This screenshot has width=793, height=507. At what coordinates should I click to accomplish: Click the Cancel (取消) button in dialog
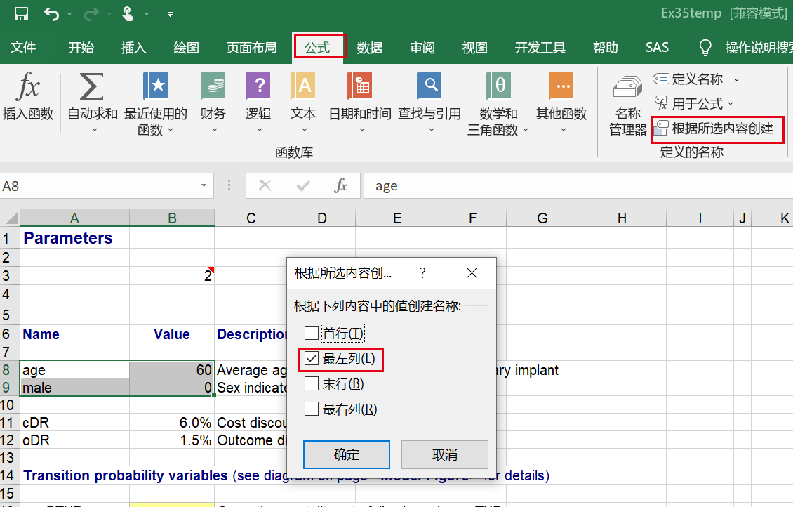(444, 454)
